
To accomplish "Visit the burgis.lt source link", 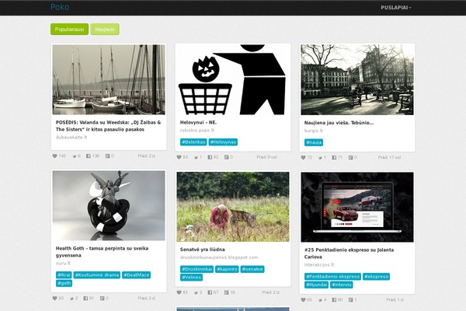I will coord(313,131).
